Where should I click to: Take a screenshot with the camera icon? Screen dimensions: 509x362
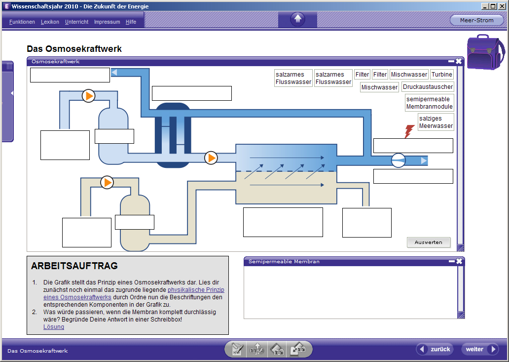277,350
